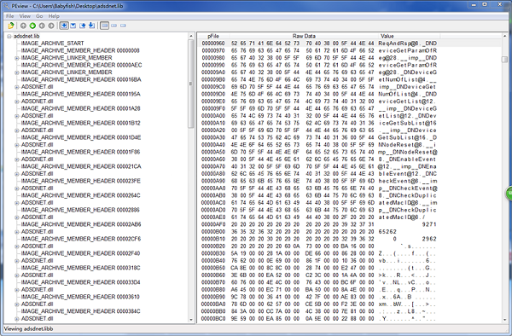Image resolution: width=512 pixels, height=336 pixels.
Task: Click the pFile column header
Action: click(x=213, y=36)
